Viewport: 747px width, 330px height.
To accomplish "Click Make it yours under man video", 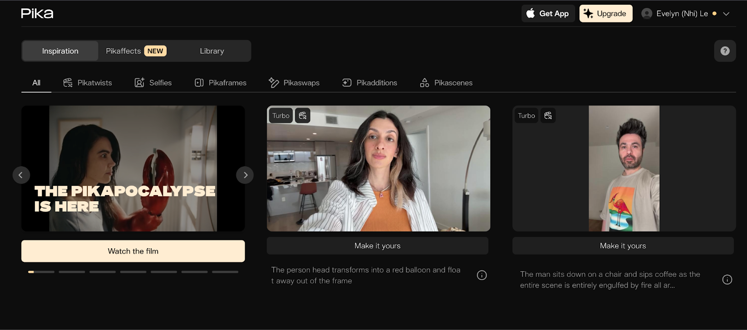I will pos(623,246).
